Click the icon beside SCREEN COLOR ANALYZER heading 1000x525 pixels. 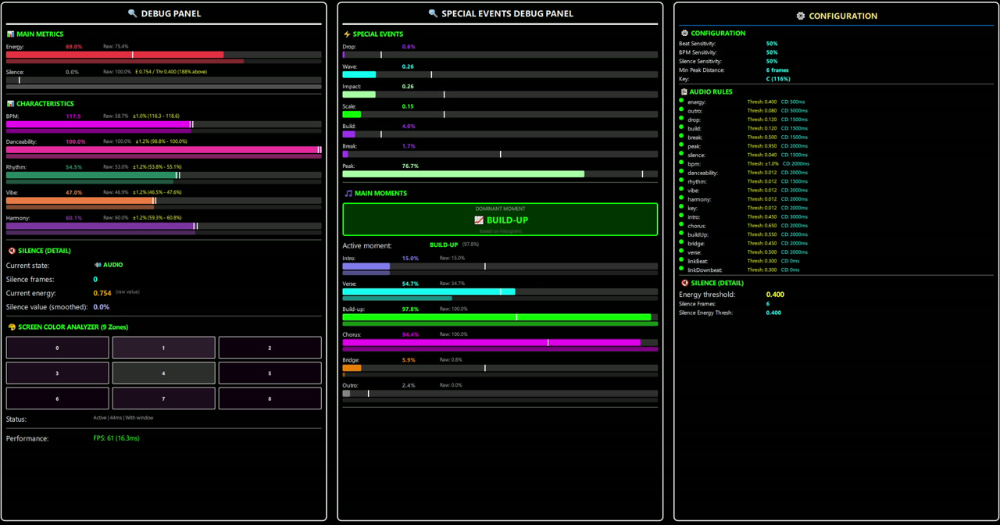coord(12,327)
